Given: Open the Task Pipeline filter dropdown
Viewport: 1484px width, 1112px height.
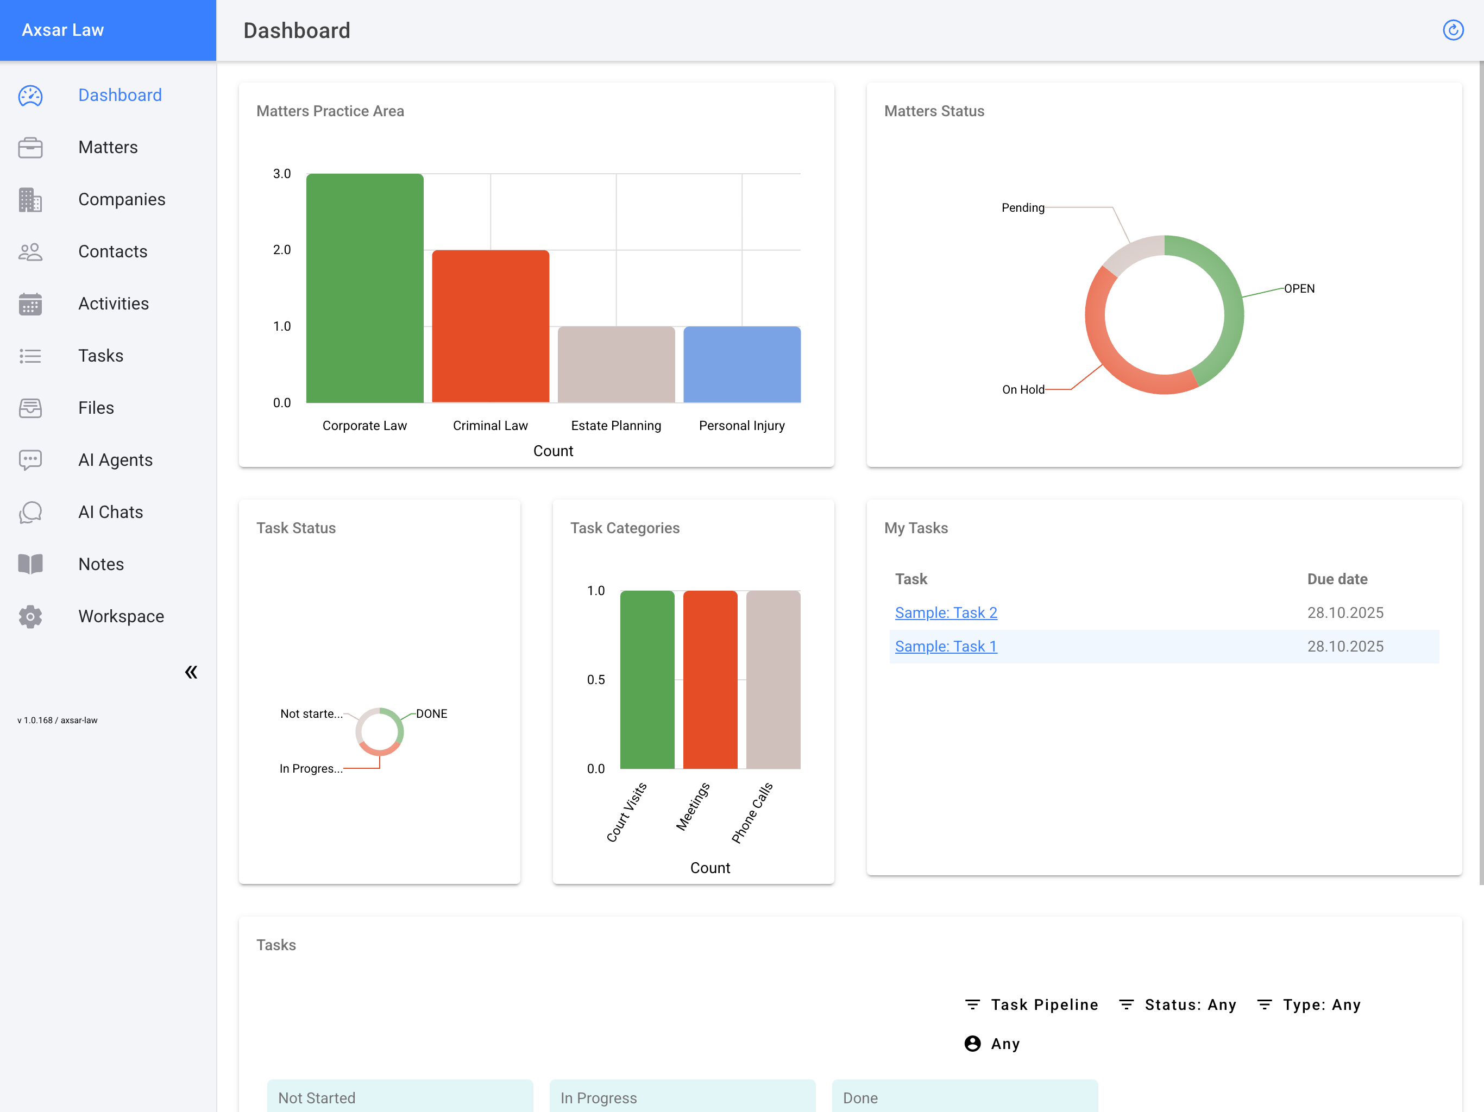Looking at the screenshot, I should [1031, 1004].
